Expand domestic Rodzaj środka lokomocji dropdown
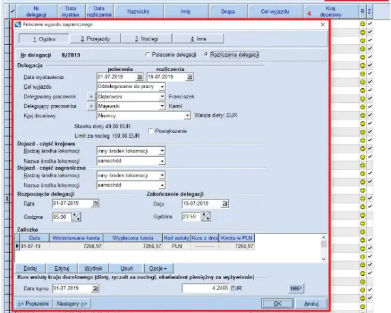Screen dimensions: 391x313 point(162,151)
